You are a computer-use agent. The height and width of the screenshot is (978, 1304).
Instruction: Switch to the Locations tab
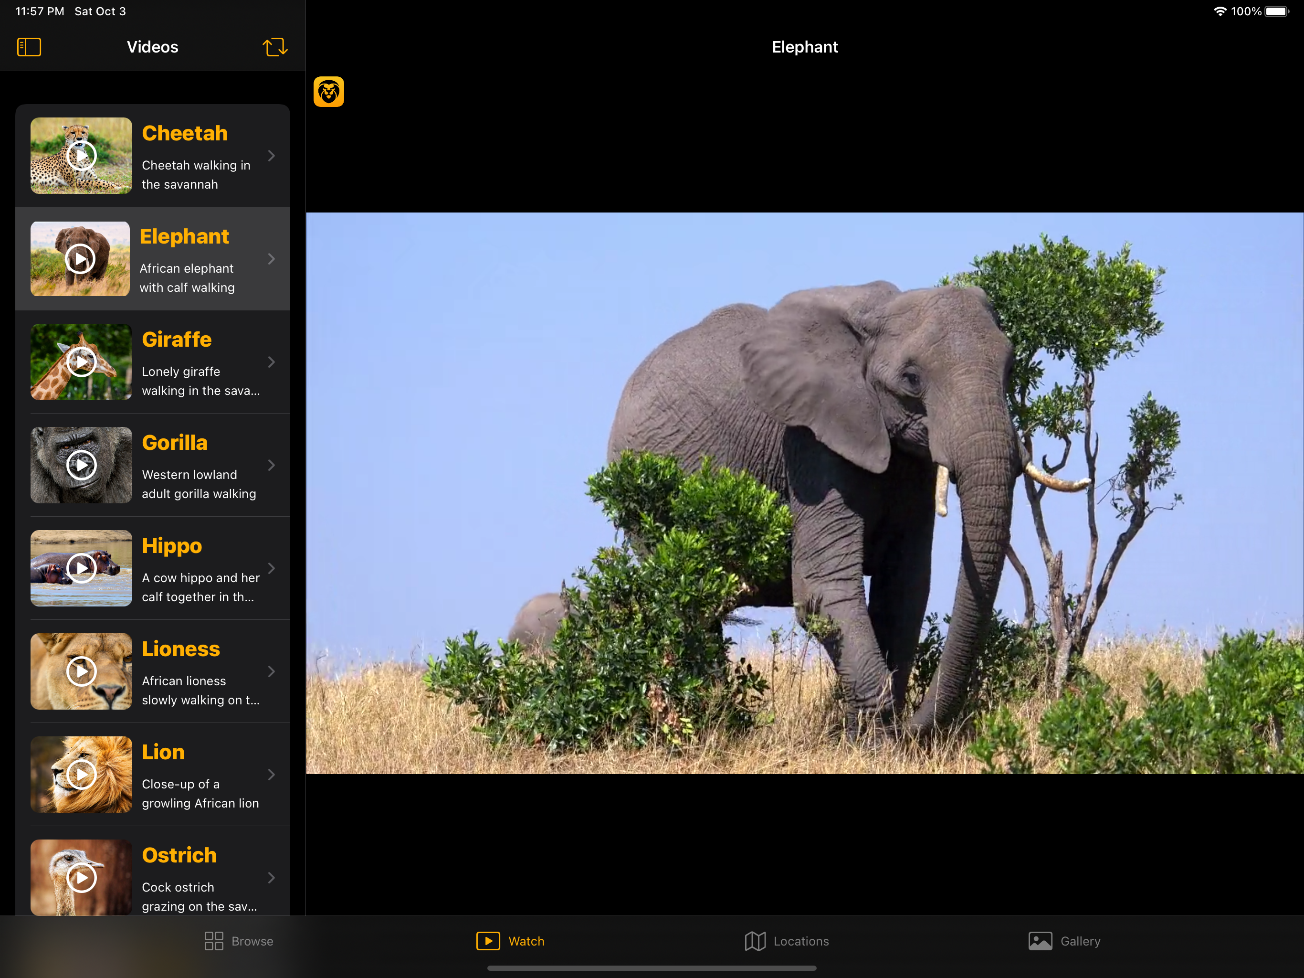click(787, 941)
